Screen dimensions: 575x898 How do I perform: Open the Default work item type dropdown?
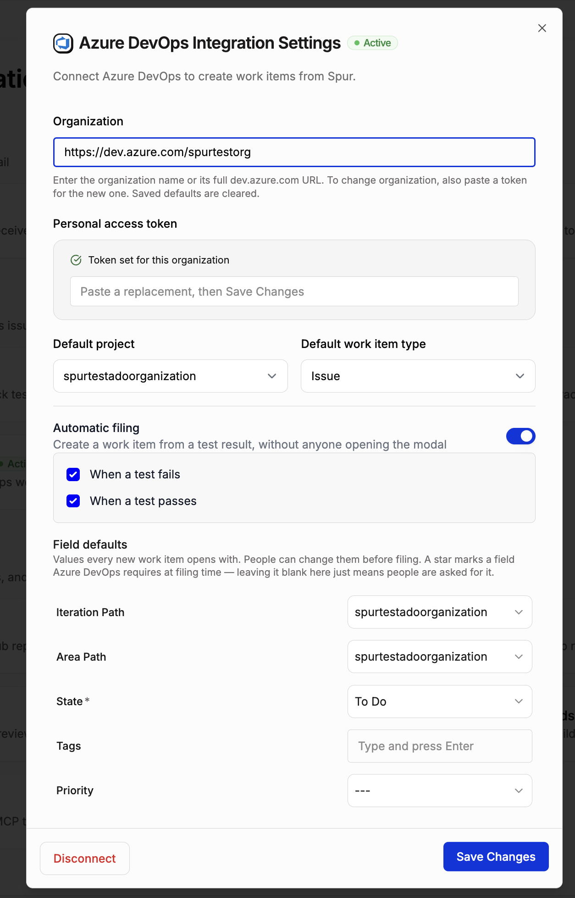[418, 376]
